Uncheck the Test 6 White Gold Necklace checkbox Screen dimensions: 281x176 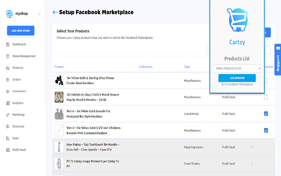pos(266,114)
